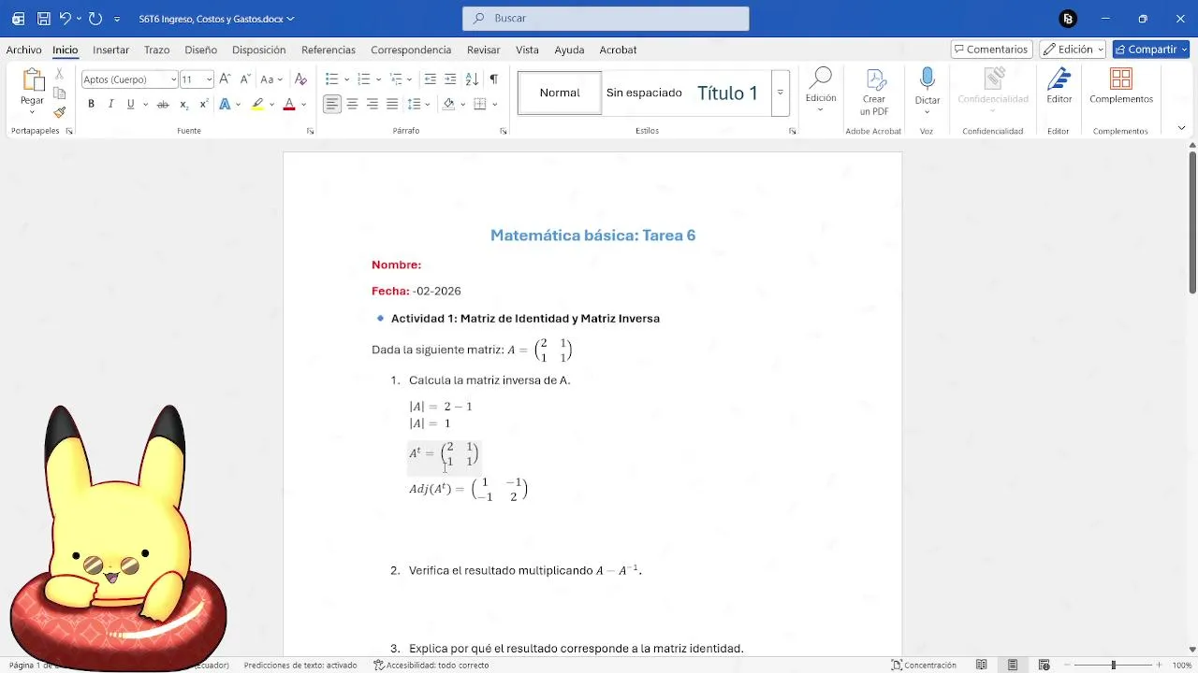1198x673 pixels.
Task: Apply the Sin espaciado style
Action: pos(644,93)
